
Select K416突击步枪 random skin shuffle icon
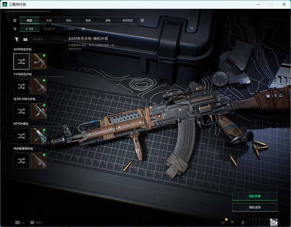pyautogui.click(x=21, y=86)
